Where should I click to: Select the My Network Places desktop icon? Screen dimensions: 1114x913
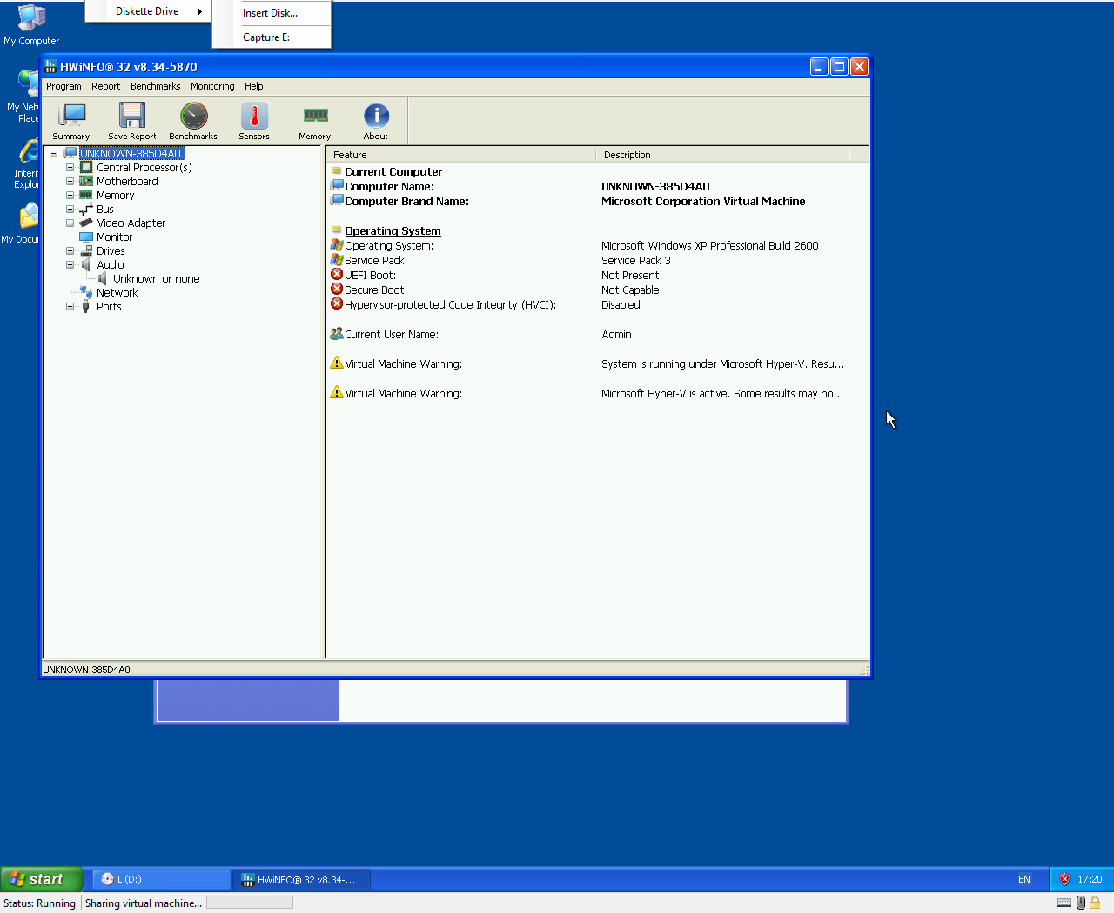[23, 96]
